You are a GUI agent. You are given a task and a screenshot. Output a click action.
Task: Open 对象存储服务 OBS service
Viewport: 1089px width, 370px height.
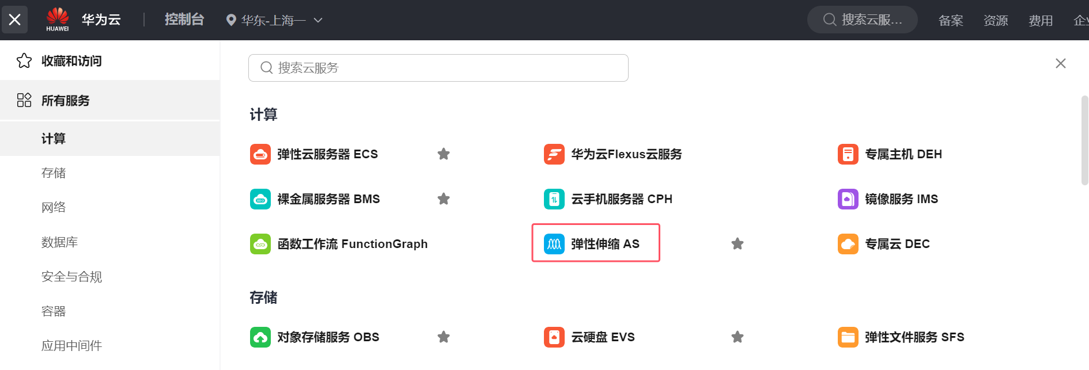[328, 337]
